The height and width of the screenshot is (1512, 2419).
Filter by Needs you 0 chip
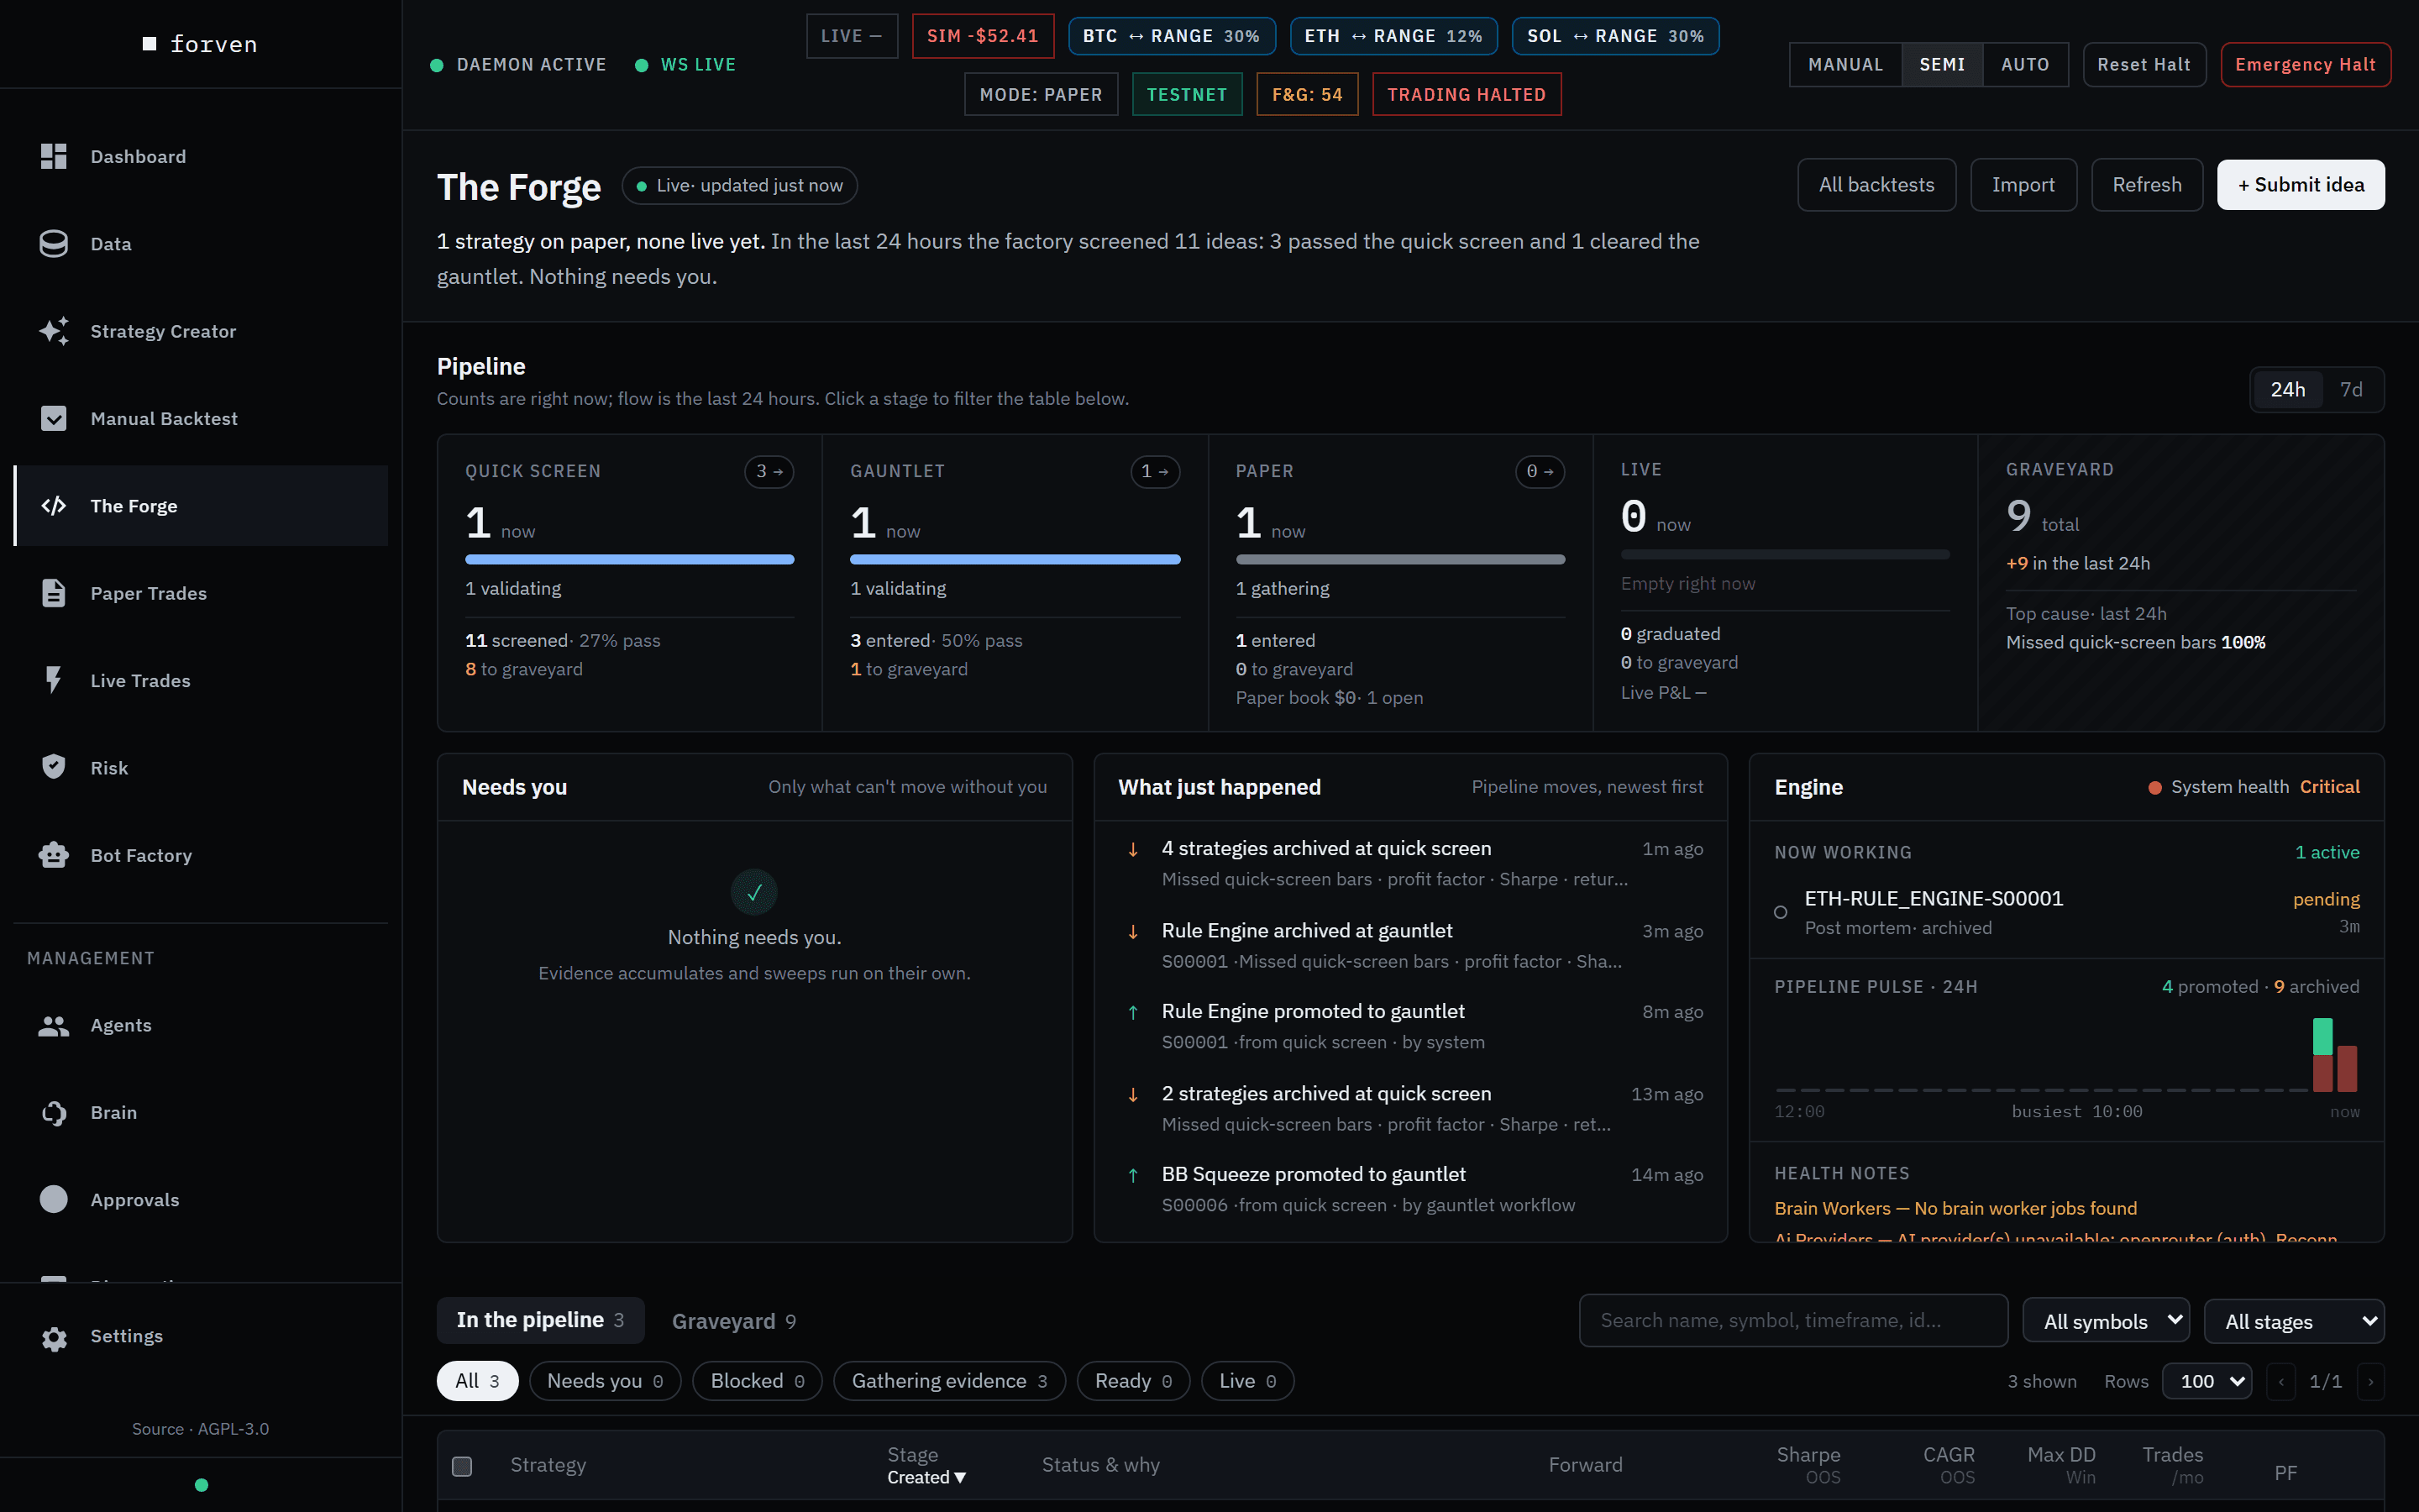(605, 1381)
